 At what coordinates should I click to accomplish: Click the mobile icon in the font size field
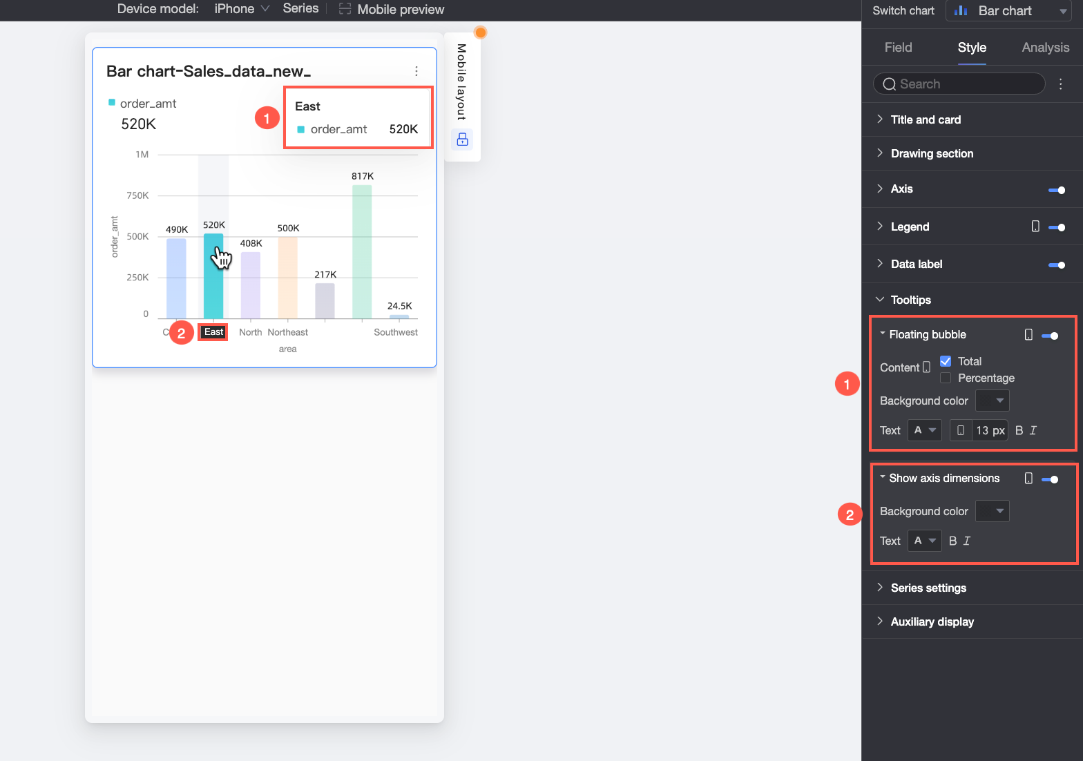point(961,430)
